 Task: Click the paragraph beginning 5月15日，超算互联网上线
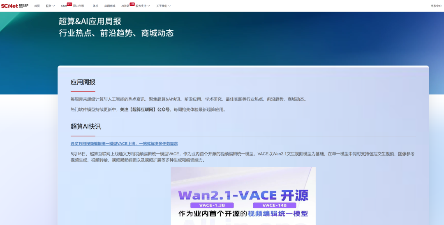click(243, 157)
